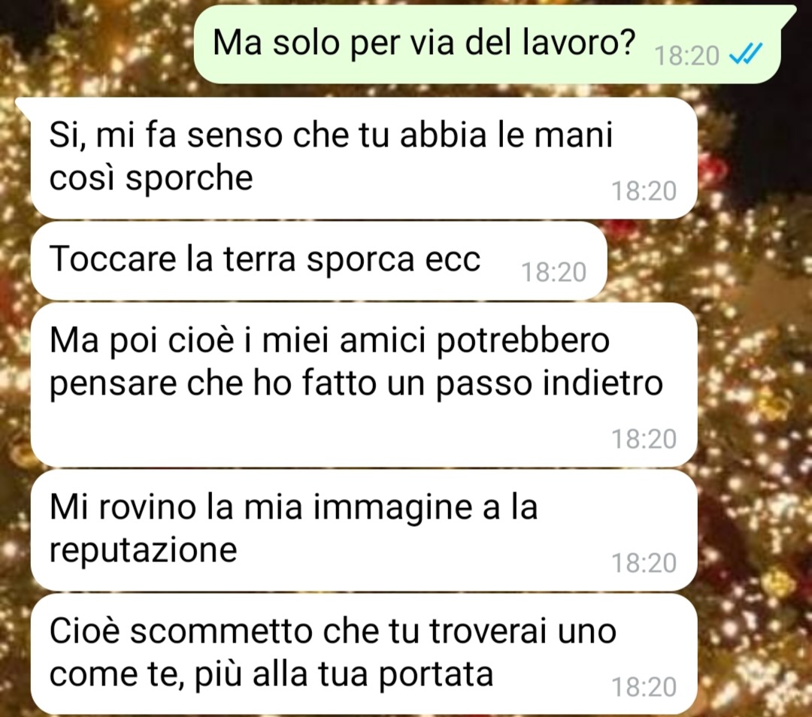Select message 'Si, mi fa senso che tu abbia le mani'
Image resolution: width=812 pixels, height=717 pixels.
pos(331,135)
